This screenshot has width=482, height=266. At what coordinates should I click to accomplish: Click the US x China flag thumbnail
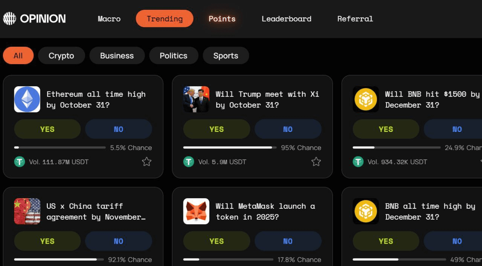27,211
